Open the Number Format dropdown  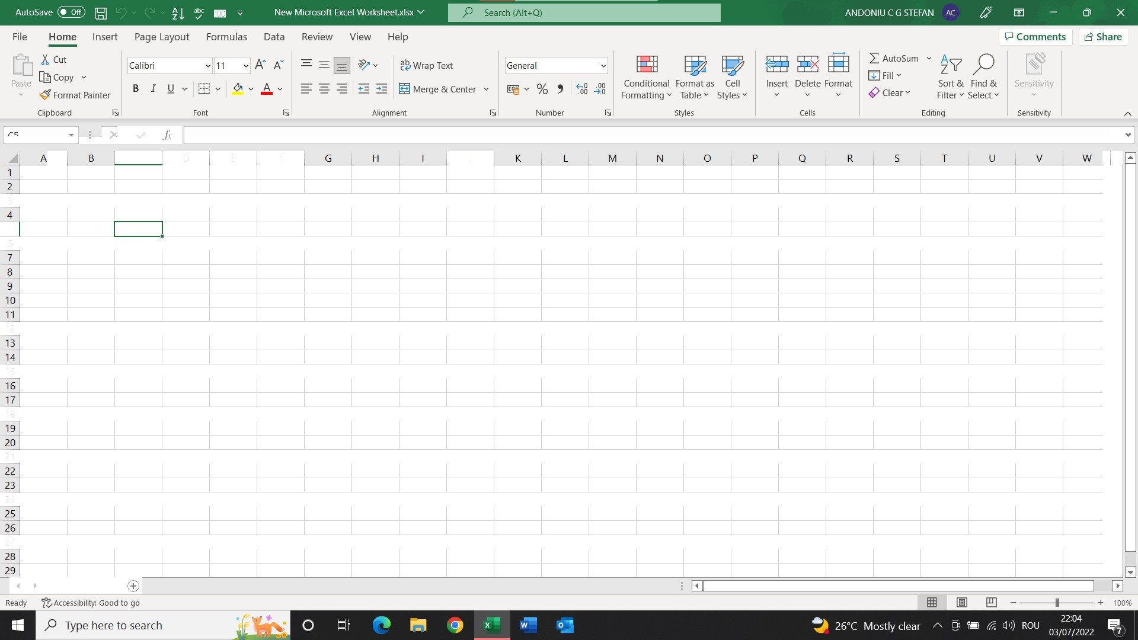pyautogui.click(x=603, y=66)
